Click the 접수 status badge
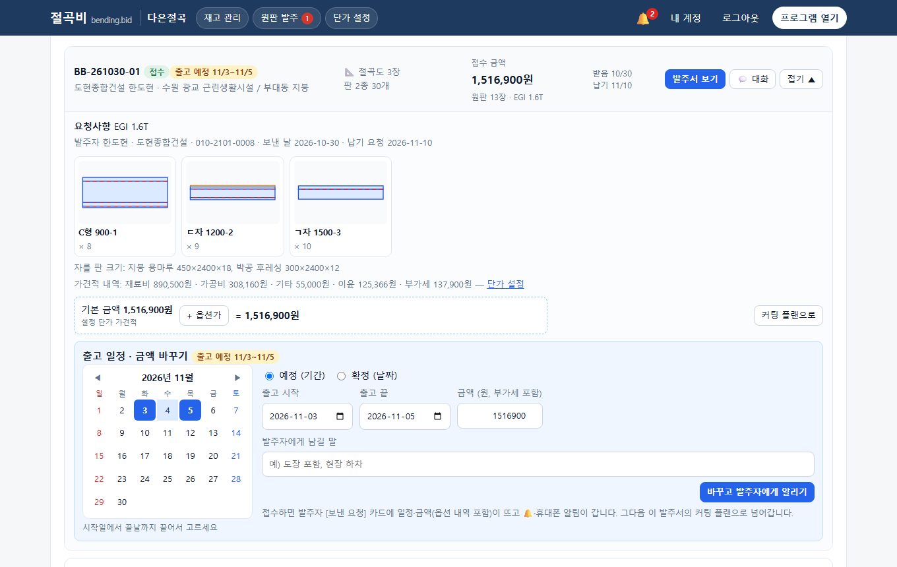The height and width of the screenshot is (567, 897). coord(156,72)
